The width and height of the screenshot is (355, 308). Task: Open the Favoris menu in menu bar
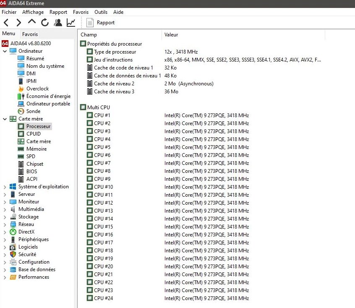pos(81,12)
